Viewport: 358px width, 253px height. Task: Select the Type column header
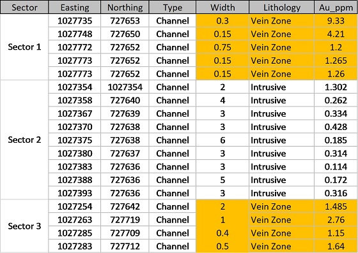(x=173, y=7)
